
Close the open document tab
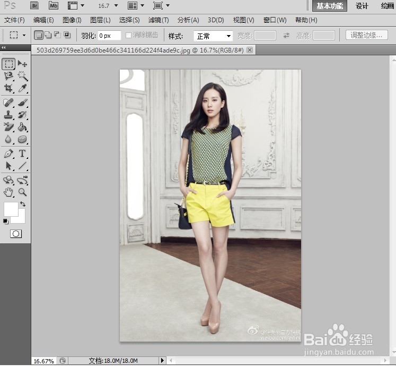pyautogui.click(x=250, y=50)
